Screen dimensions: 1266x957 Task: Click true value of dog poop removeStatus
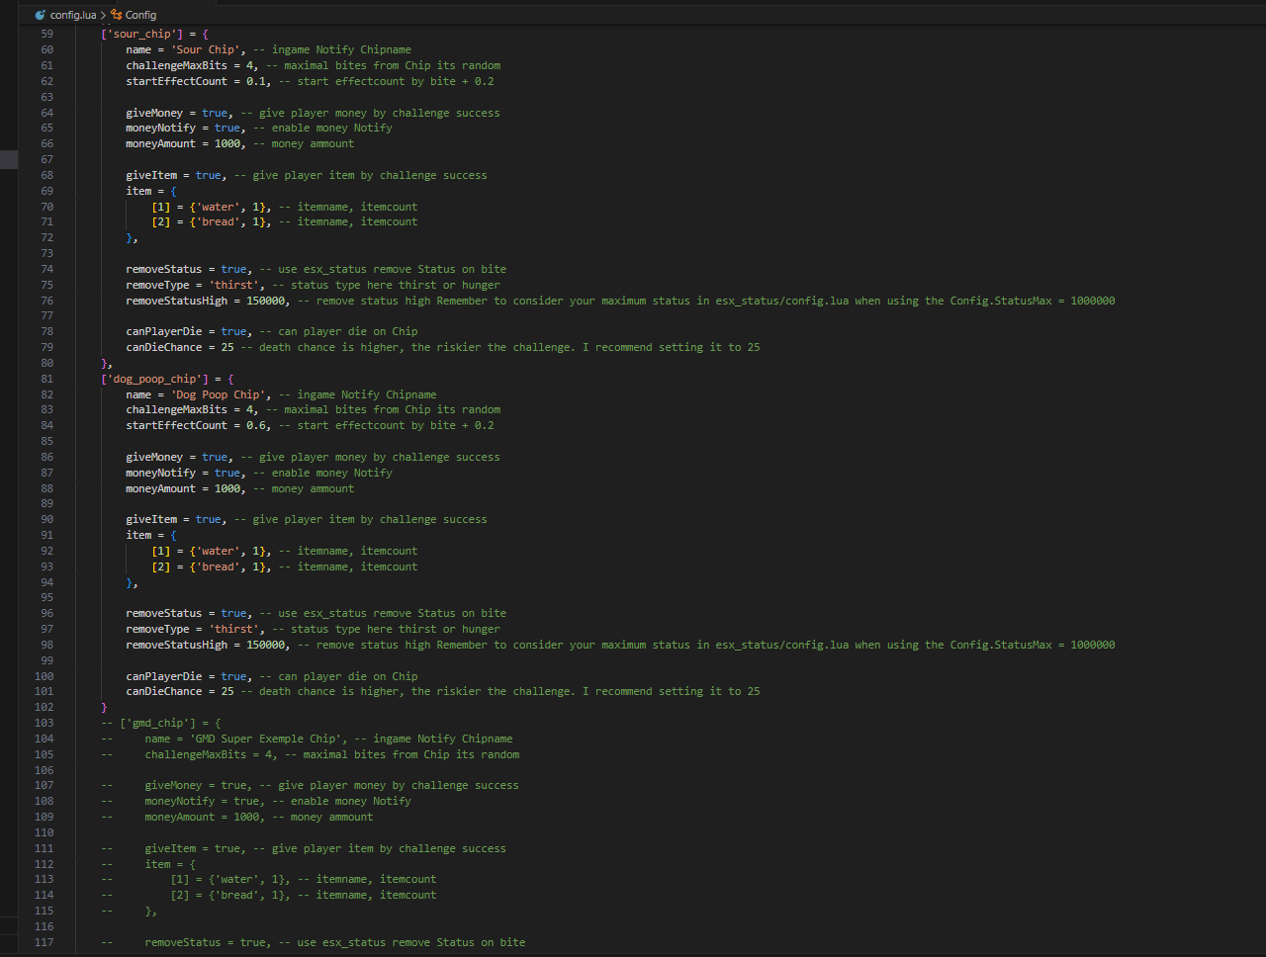pyautogui.click(x=233, y=613)
